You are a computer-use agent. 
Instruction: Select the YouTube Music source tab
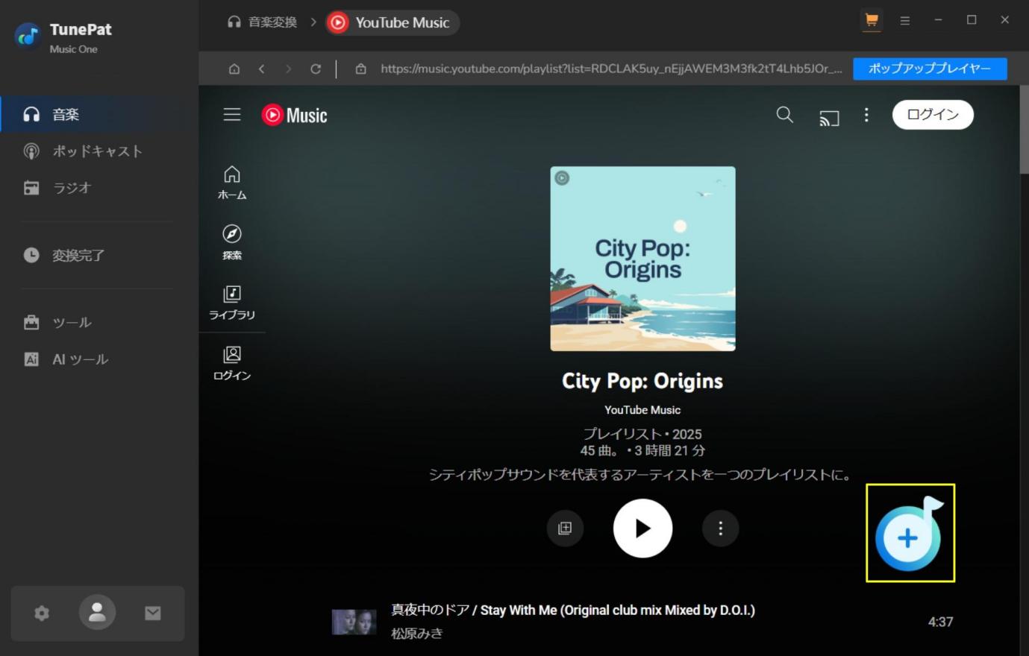[x=392, y=22]
